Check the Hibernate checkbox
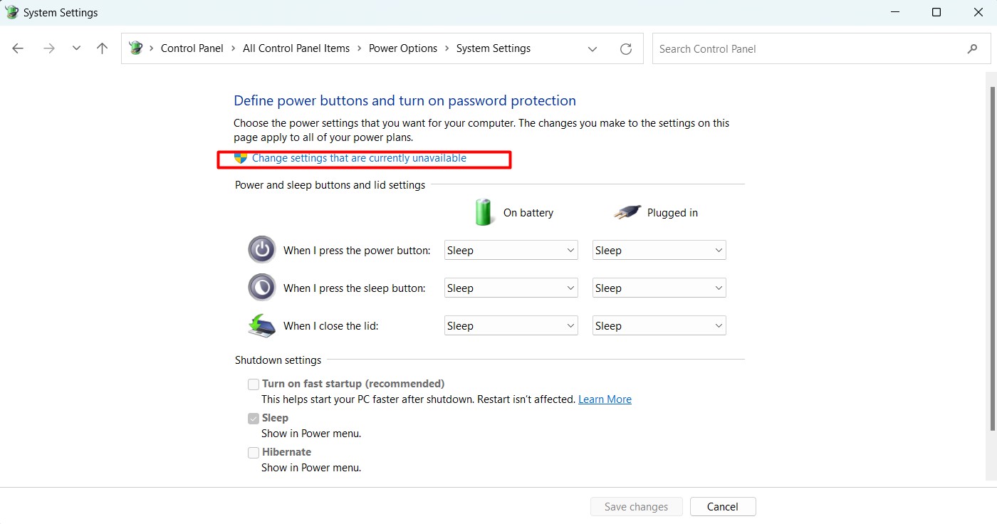 (254, 453)
